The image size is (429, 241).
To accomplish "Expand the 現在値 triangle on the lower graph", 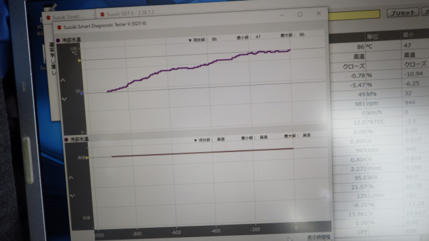I will click(195, 140).
